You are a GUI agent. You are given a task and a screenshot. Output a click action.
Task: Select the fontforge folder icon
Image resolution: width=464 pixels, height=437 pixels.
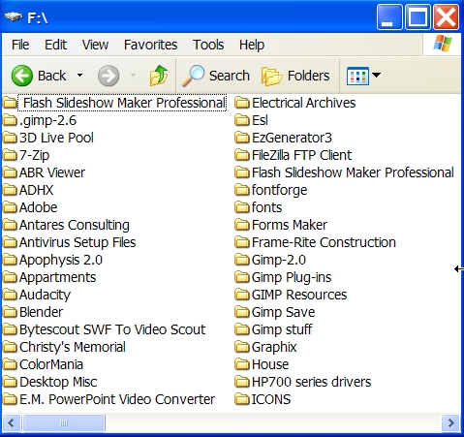pos(242,190)
